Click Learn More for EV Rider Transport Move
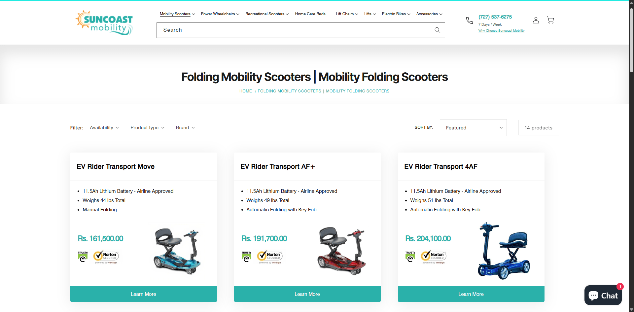The height and width of the screenshot is (312, 634). point(143,294)
